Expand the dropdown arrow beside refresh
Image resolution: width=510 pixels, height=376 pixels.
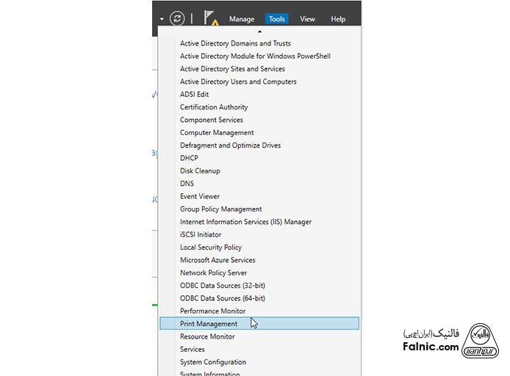tap(160, 19)
